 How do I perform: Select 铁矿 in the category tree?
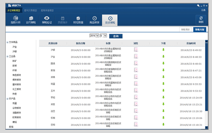coord(15,61)
